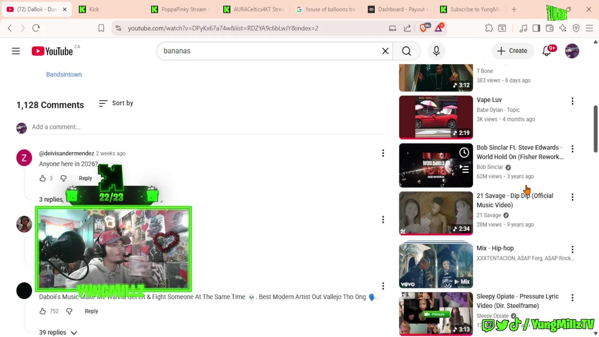
Task: Reply to the 'Anyone here in 2026?' comment
Action: click(x=85, y=178)
